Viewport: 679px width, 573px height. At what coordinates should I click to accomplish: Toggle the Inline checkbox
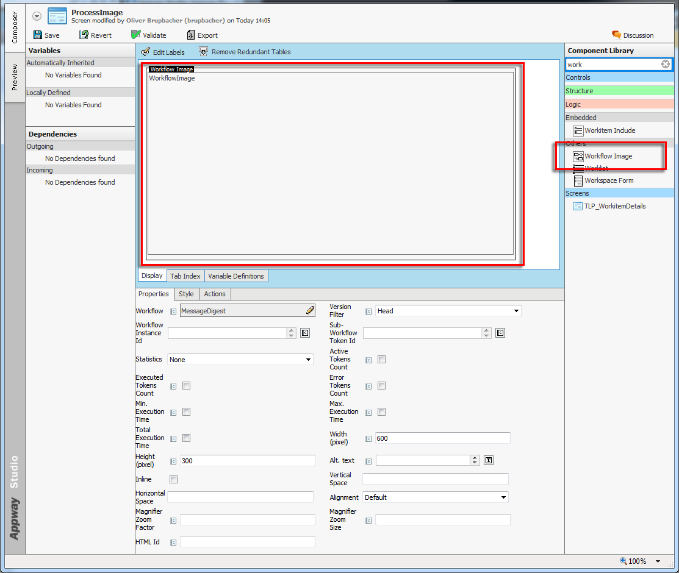(x=174, y=480)
